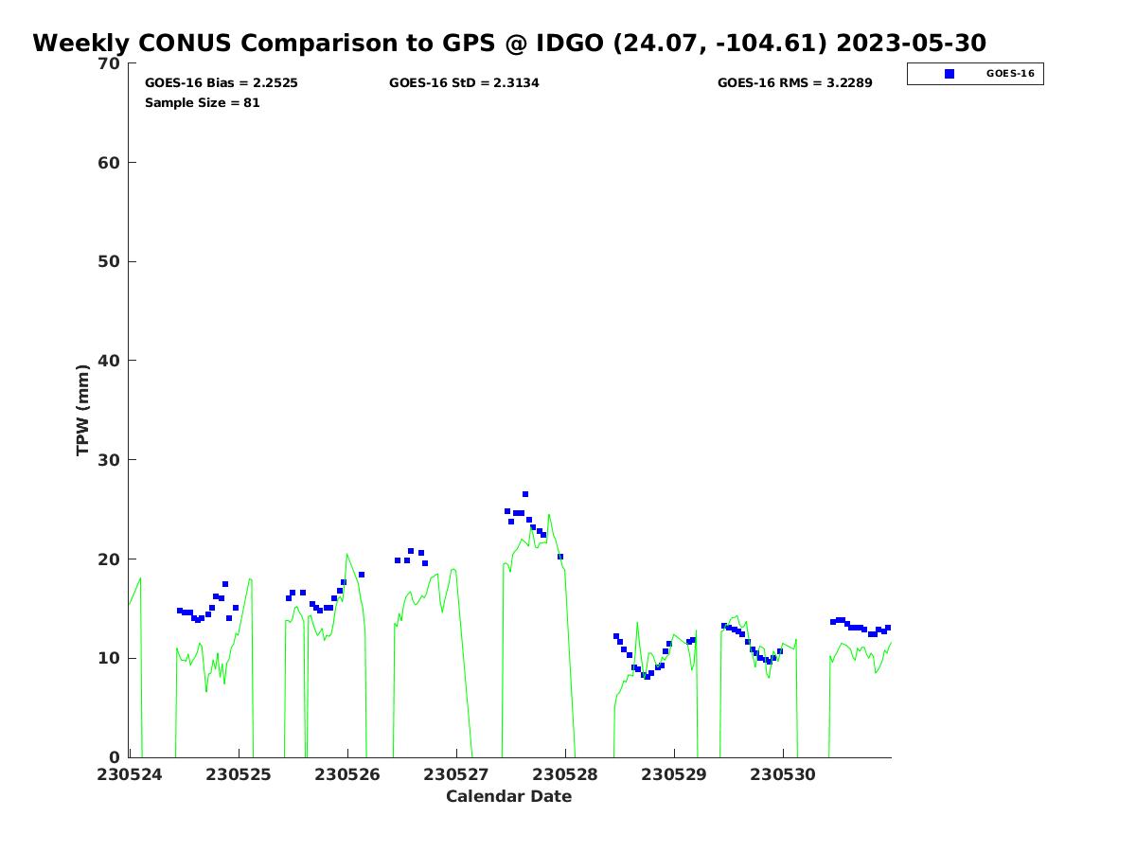This screenshot has width=1136, height=852.
Task: Click the 60 y-axis tick label
Action: [x=110, y=163]
